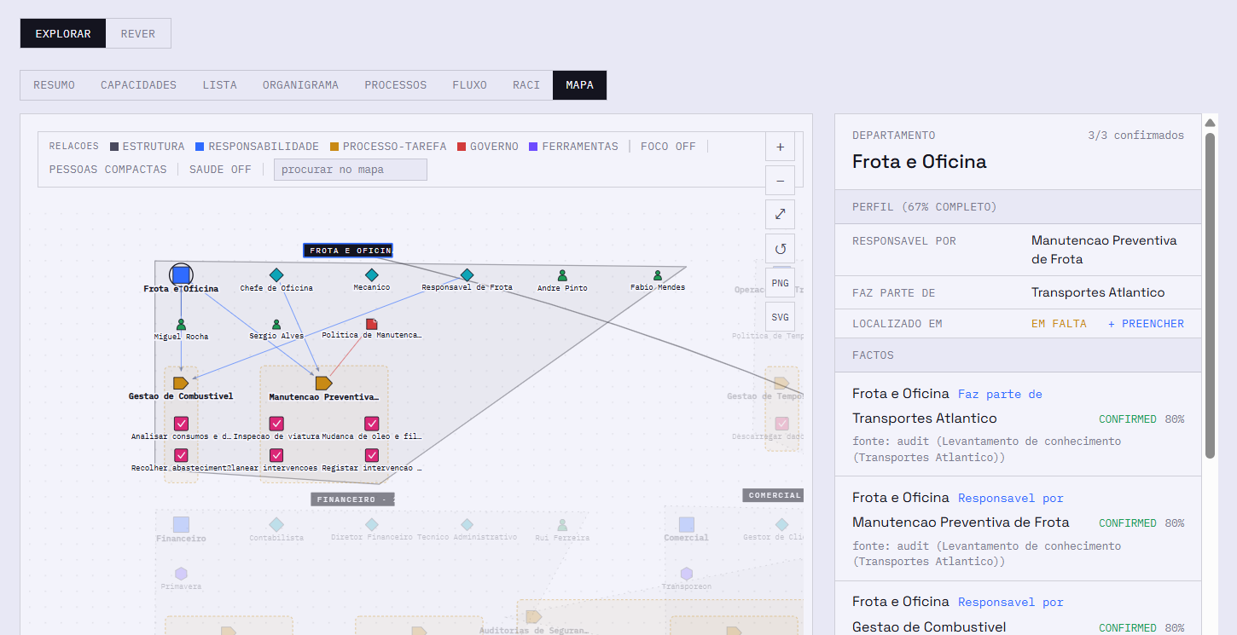Open the Fluxo tab
The height and width of the screenshot is (635, 1237).
point(470,85)
